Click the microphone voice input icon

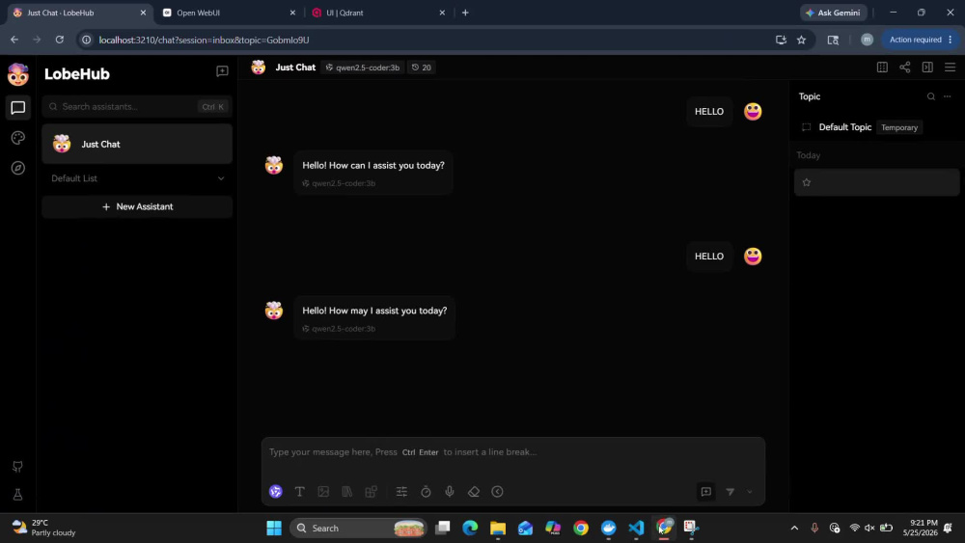point(450,491)
